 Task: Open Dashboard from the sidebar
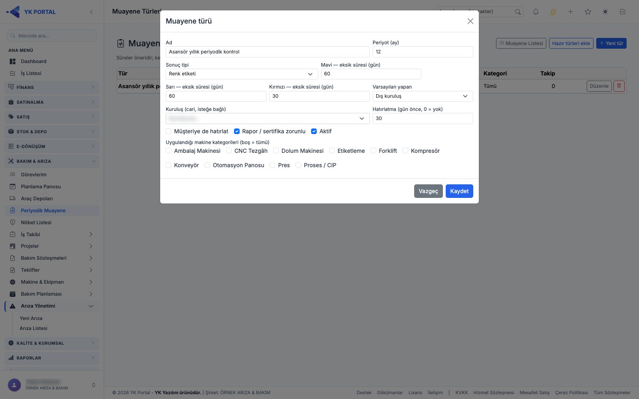pos(52,61)
